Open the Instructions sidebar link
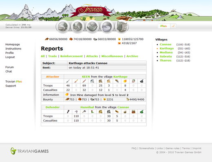Screen dimensions: 212x162 tap(13, 49)
